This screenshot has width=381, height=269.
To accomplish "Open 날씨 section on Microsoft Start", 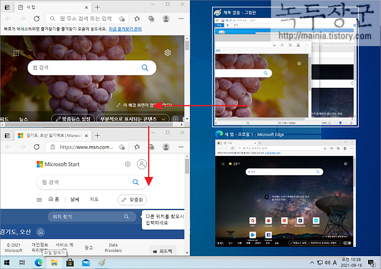I will point(74,200).
